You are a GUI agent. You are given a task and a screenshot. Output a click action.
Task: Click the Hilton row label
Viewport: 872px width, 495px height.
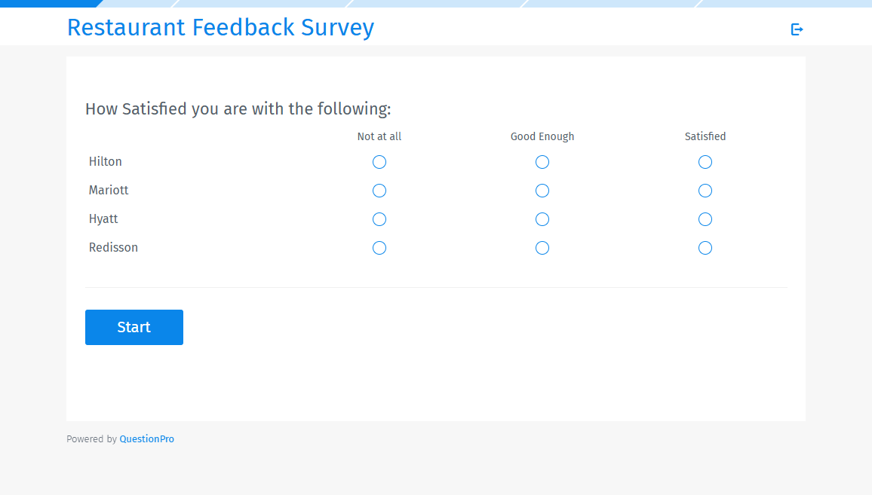tap(105, 161)
